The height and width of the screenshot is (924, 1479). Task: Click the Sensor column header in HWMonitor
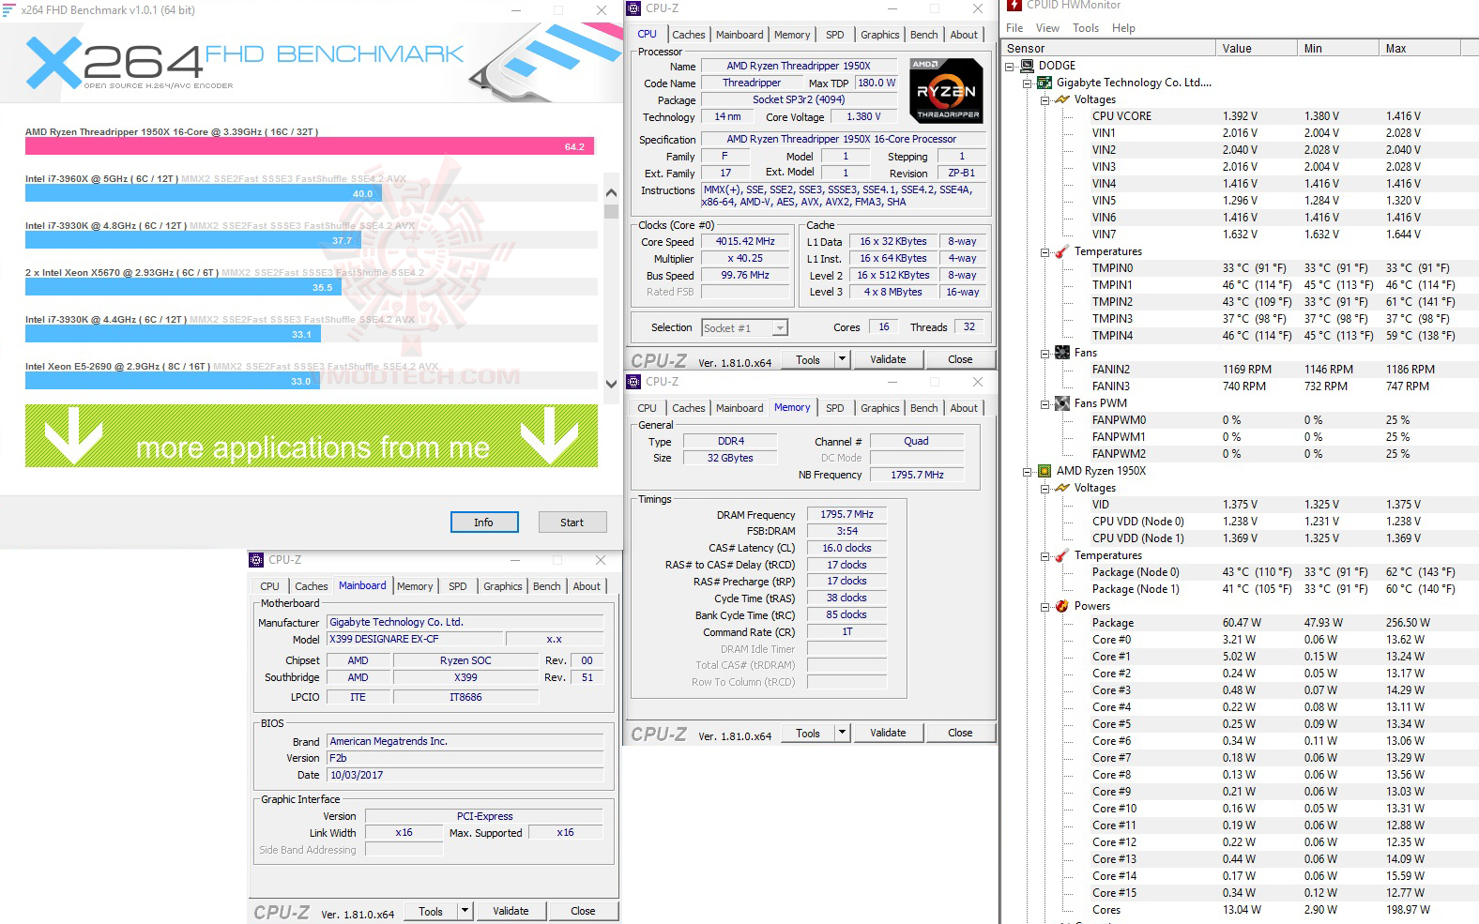[x=1108, y=49]
